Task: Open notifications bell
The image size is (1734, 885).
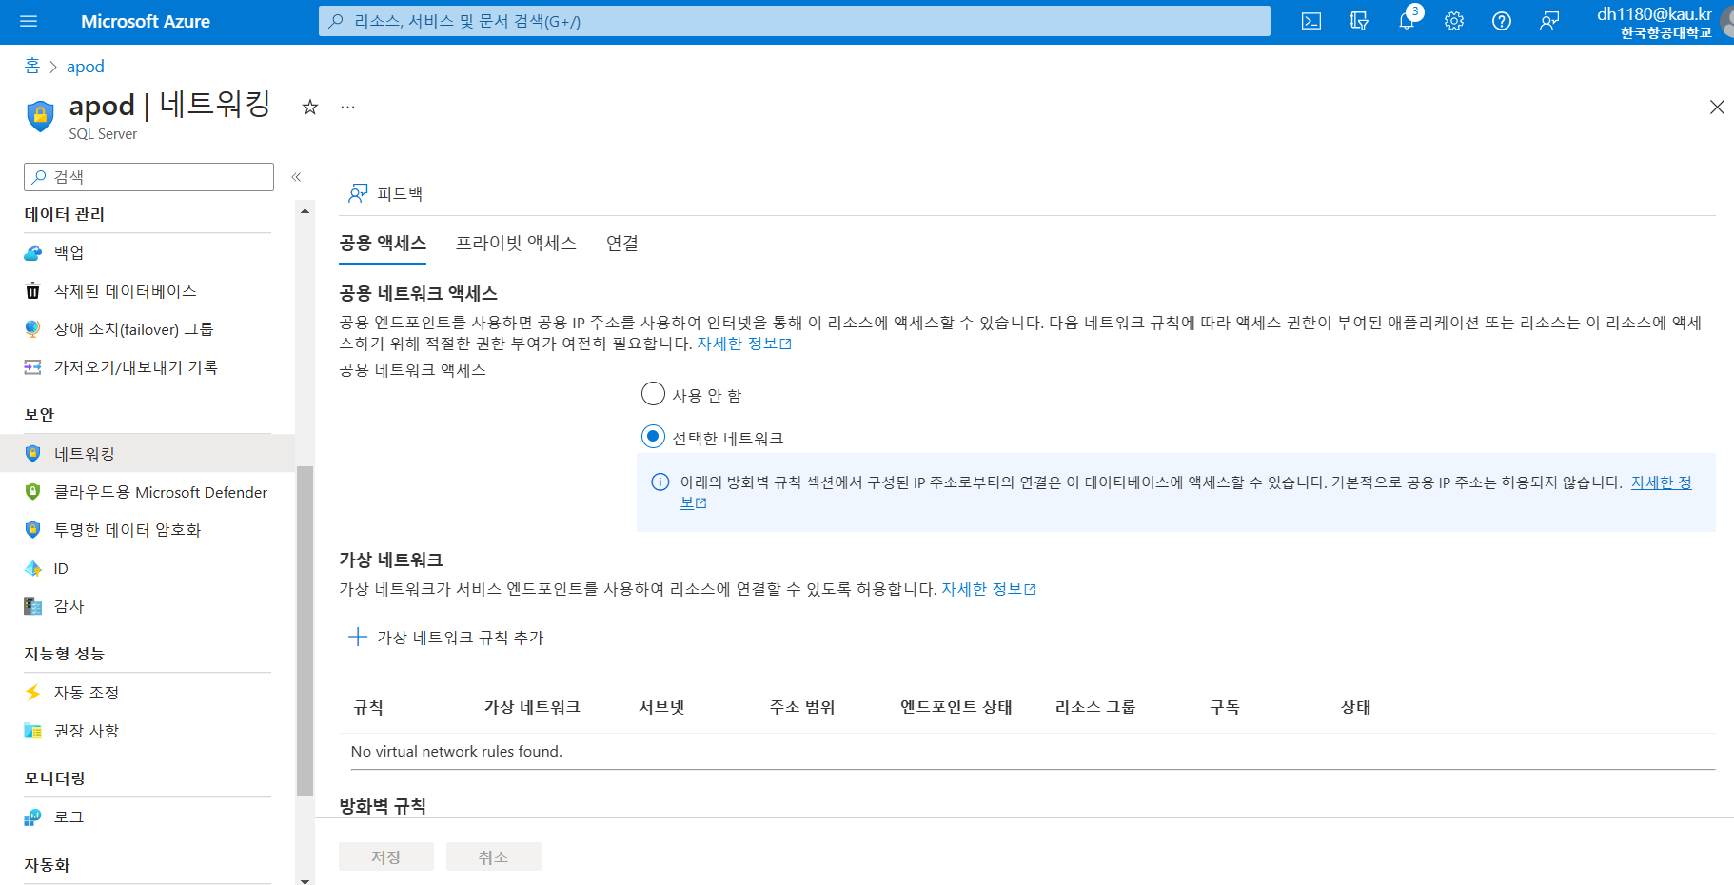Action: [1407, 21]
